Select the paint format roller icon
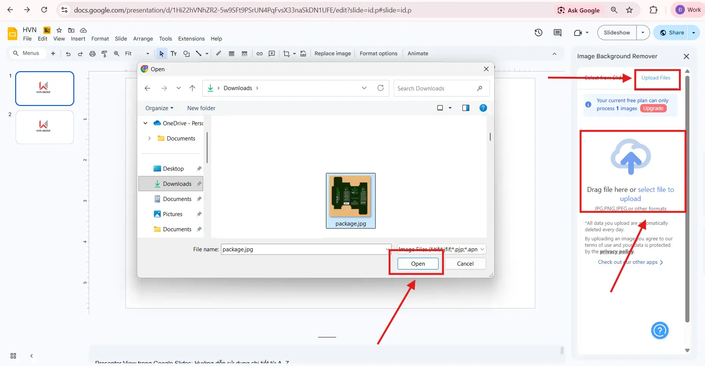The height and width of the screenshot is (366, 705). [x=104, y=54]
